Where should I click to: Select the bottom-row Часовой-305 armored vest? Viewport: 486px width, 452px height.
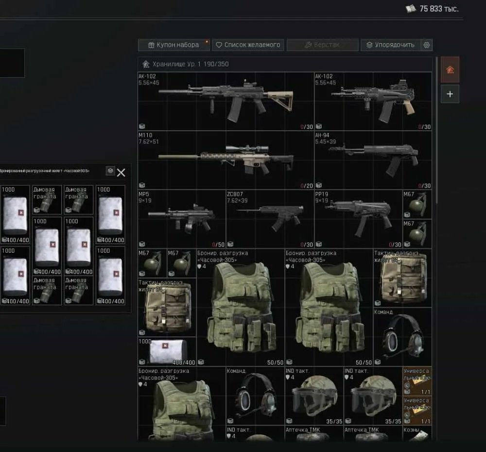(182, 403)
